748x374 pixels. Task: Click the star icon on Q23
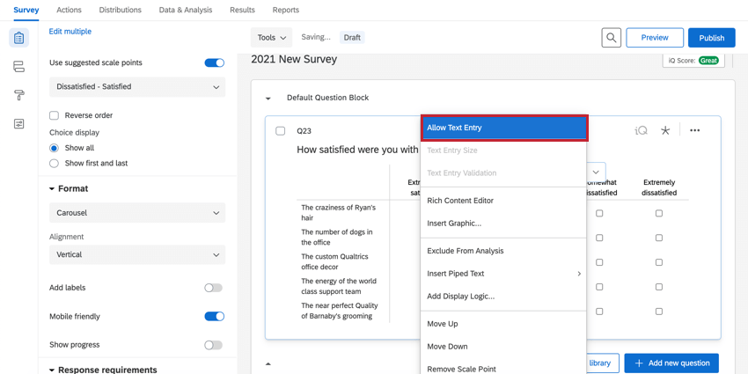tap(665, 130)
